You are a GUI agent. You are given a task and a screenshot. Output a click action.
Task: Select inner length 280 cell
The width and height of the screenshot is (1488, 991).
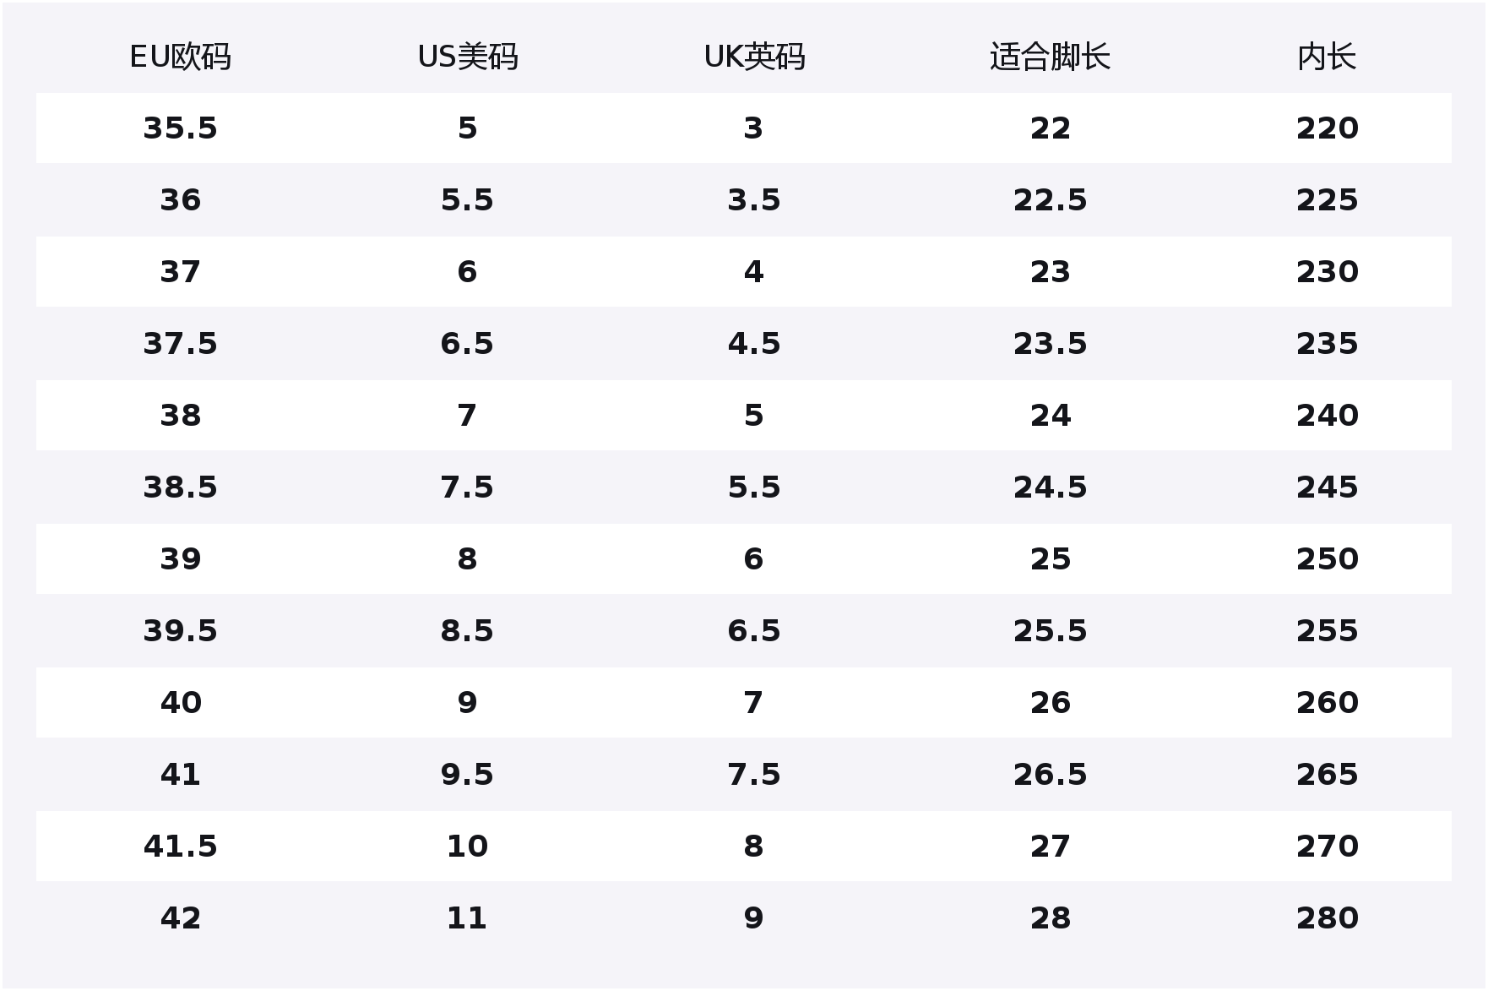(x=1327, y=918)
